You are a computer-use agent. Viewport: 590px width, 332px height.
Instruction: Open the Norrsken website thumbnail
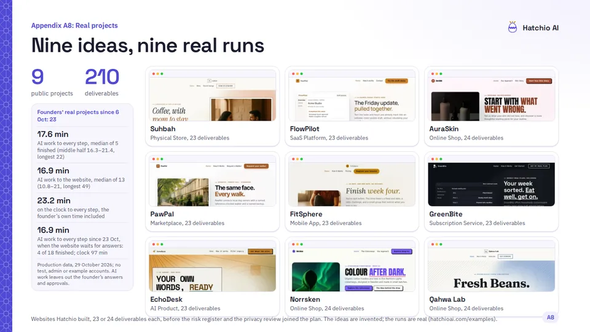[352, 266]
